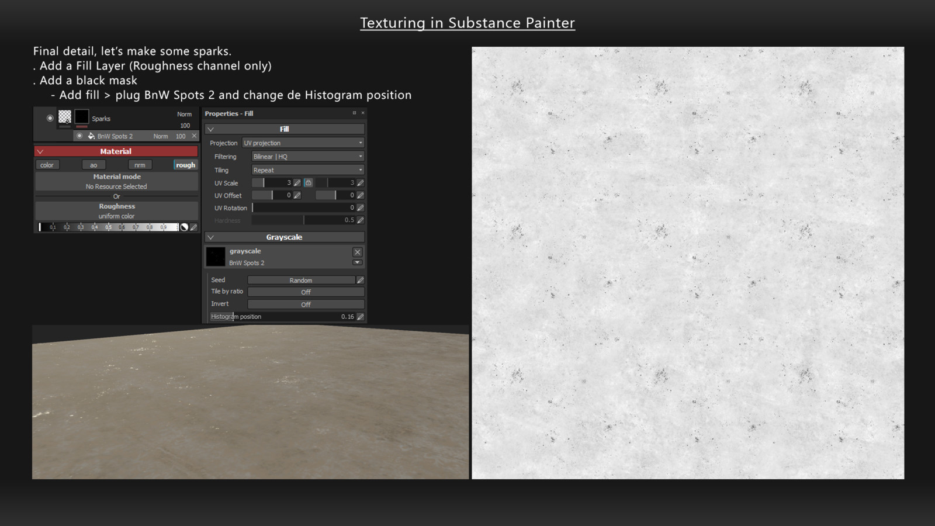Click the roughness texture preview image
The image size is (935, 526).
(x=688, y=263)
